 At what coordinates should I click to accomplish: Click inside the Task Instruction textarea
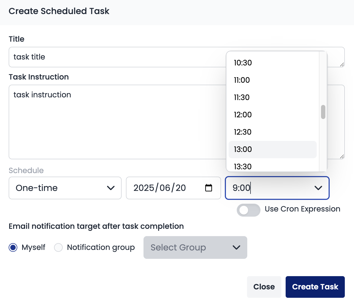108,122
